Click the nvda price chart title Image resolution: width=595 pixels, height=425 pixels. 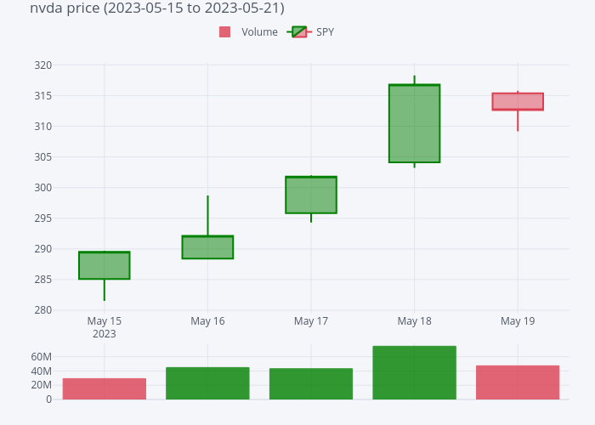[157, 8]
